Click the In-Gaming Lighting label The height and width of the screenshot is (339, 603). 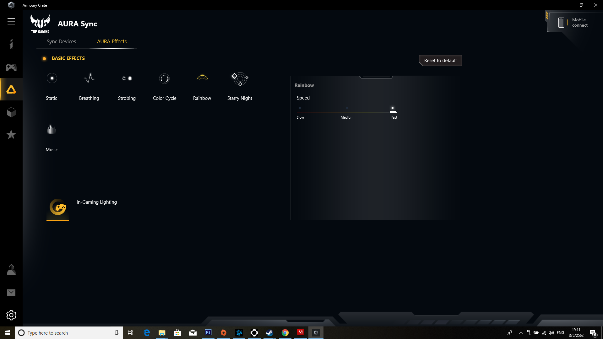click(97, 202)
